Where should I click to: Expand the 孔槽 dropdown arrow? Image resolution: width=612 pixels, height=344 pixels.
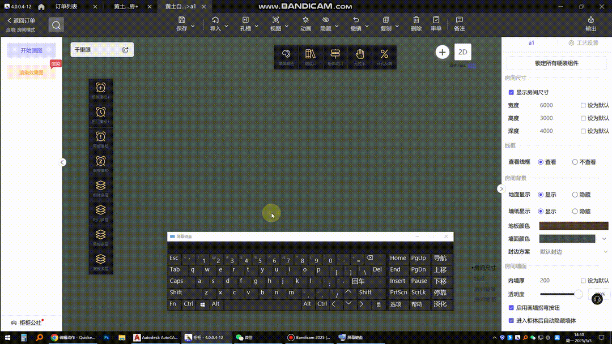click(257, 27)
